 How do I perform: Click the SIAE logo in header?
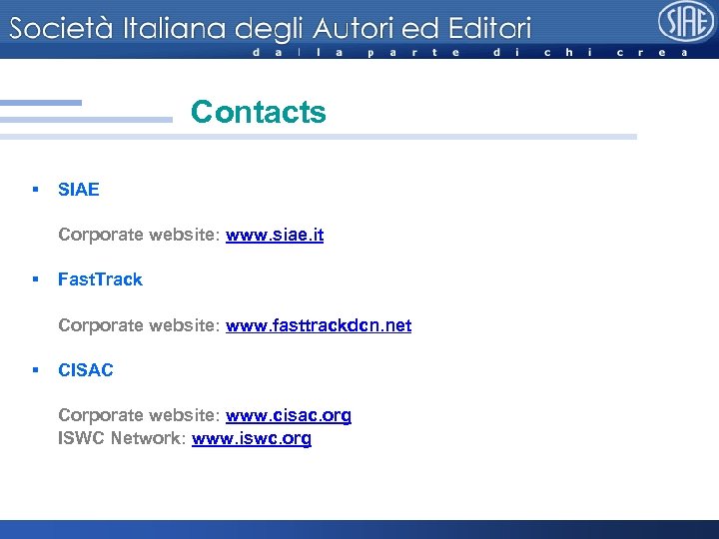coord(686,21)
